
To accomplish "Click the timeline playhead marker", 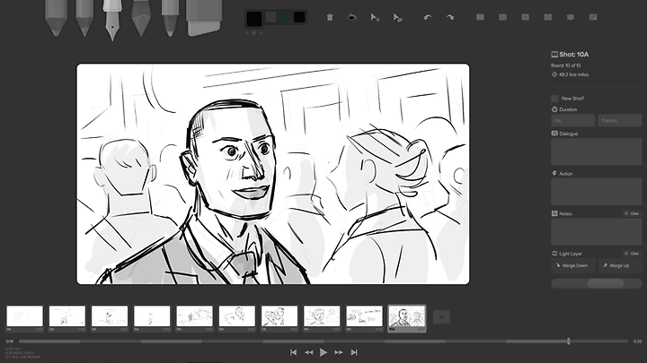I will 569,341.
